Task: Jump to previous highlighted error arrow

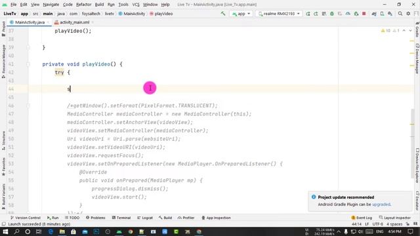Action: (x=404, y=31)
